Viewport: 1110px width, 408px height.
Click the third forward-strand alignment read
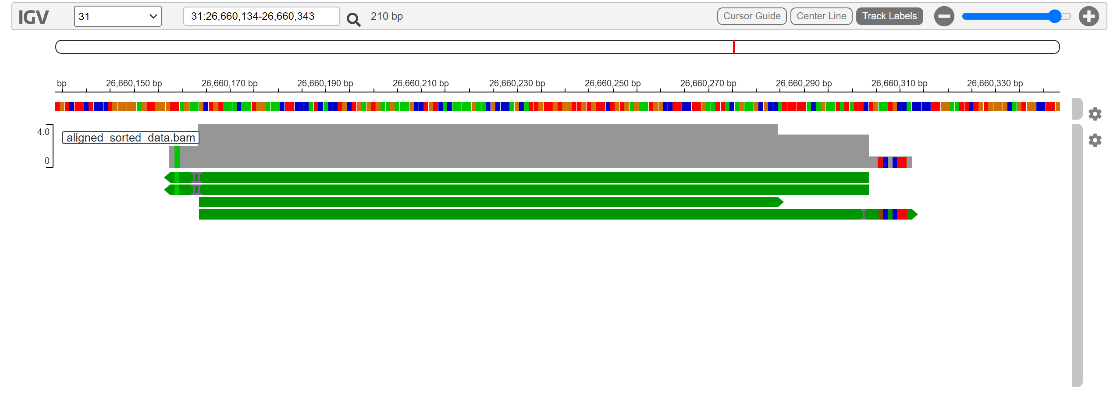click(x=491, y=202)
